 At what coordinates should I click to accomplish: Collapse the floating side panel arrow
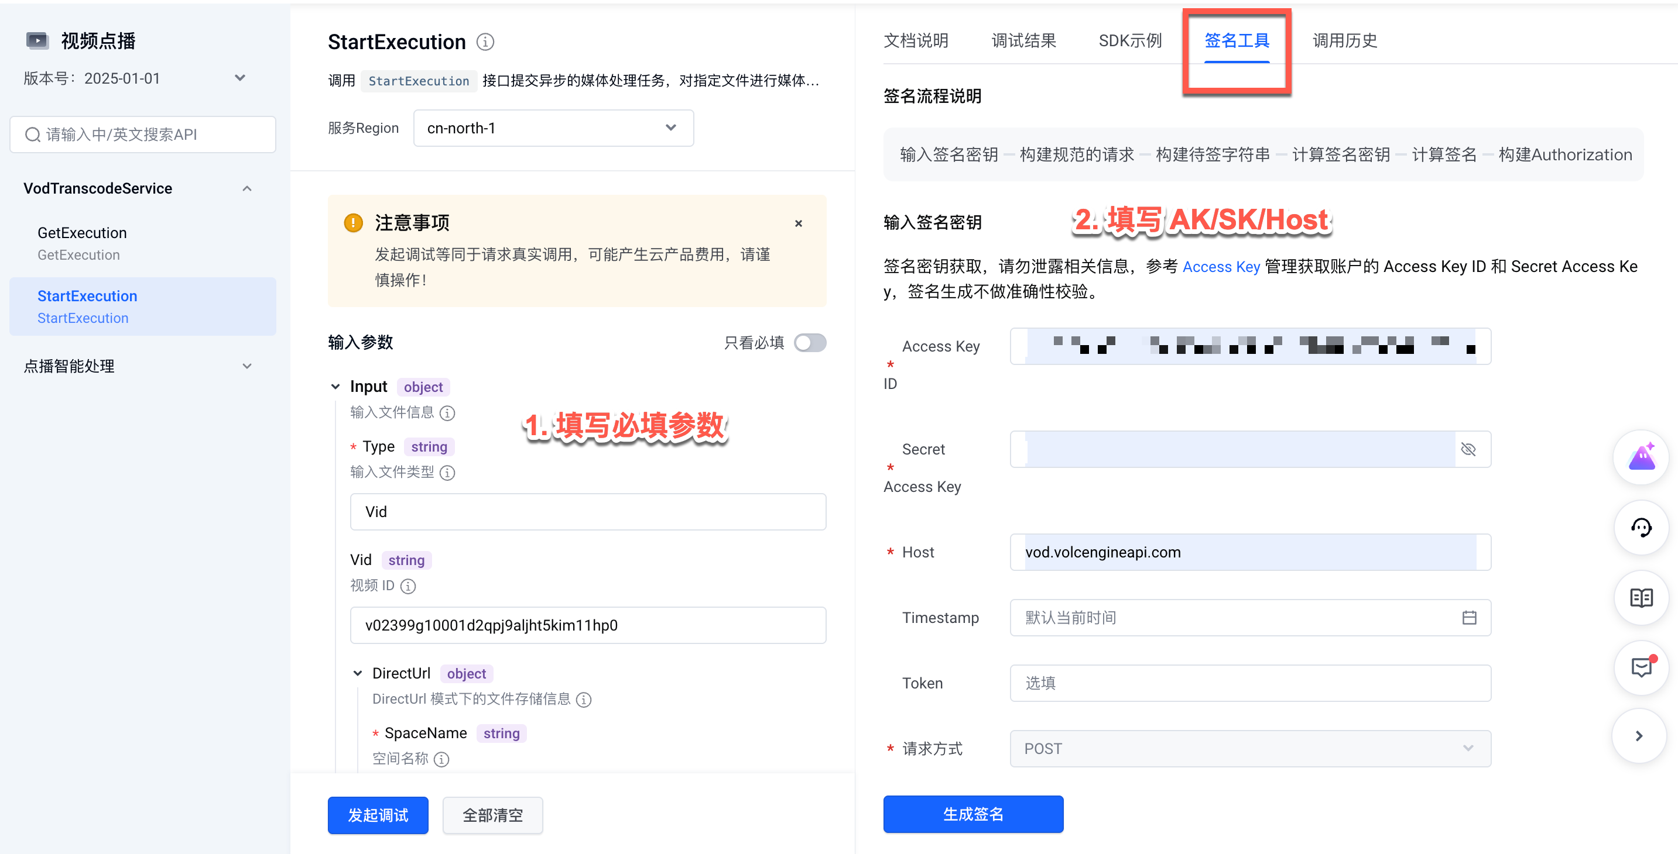(x=1639, y=736)
